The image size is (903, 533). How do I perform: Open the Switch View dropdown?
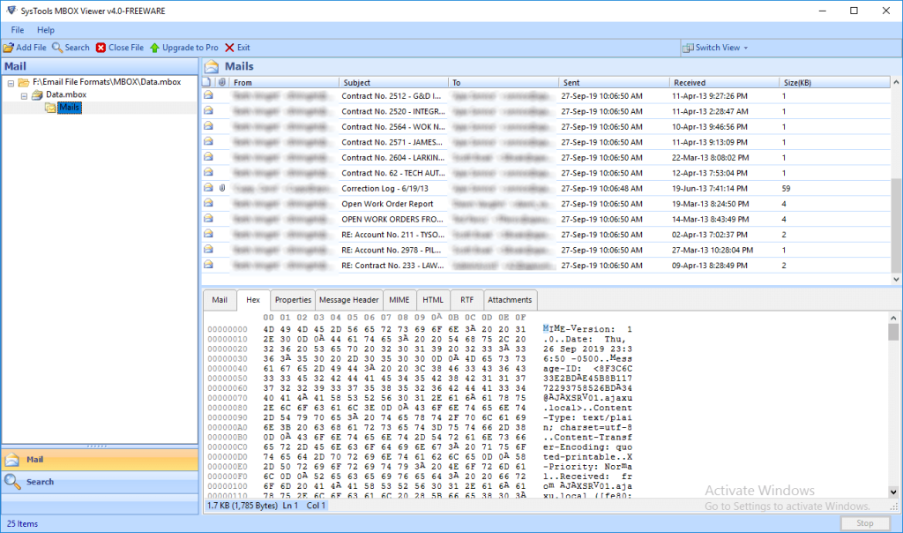click(x=715, y=48)
